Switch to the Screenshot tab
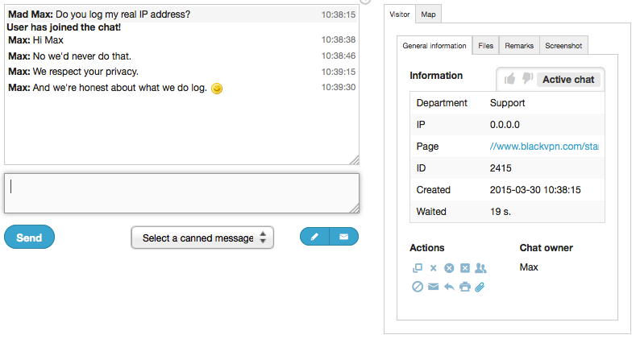The width and height of the screenshot is (636, 339). coord(563,46)
